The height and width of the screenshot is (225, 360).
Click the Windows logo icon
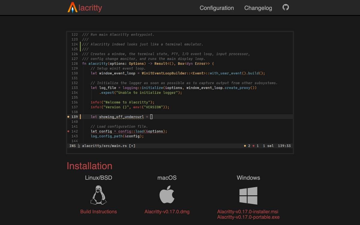[248, 196]
